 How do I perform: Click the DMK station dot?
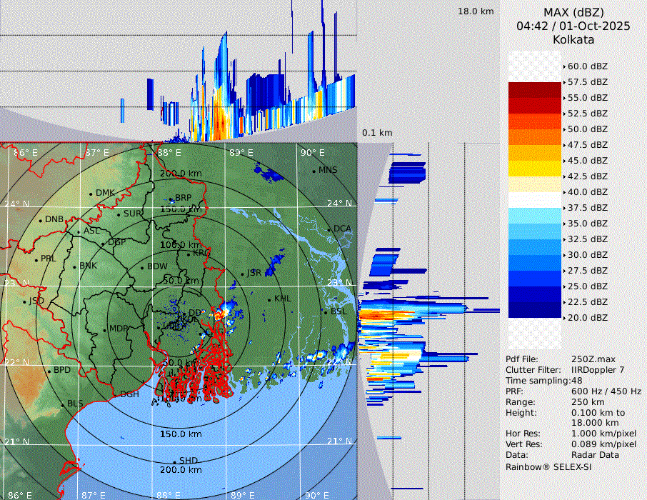(x=91, y=194)
